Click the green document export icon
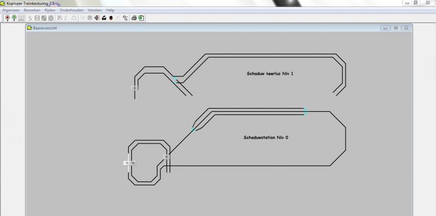The width and height of the screenshot is (436, 216). pos(141,18)
